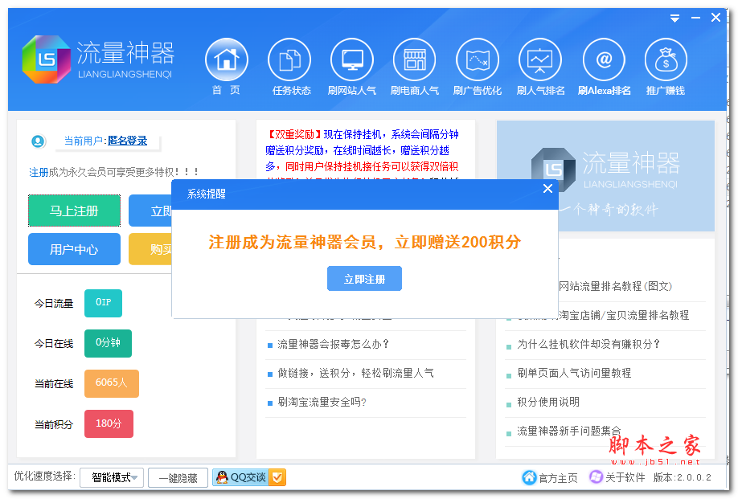Click the 一键隐藏 hide button

(178, 477)
